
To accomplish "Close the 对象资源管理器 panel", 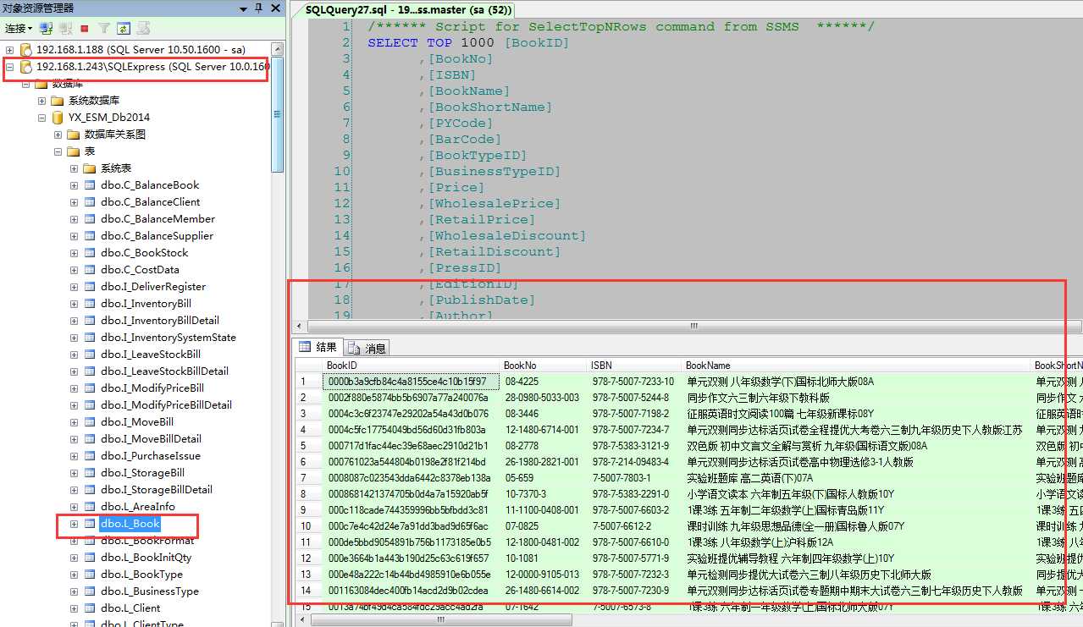I will pos(274,8).
